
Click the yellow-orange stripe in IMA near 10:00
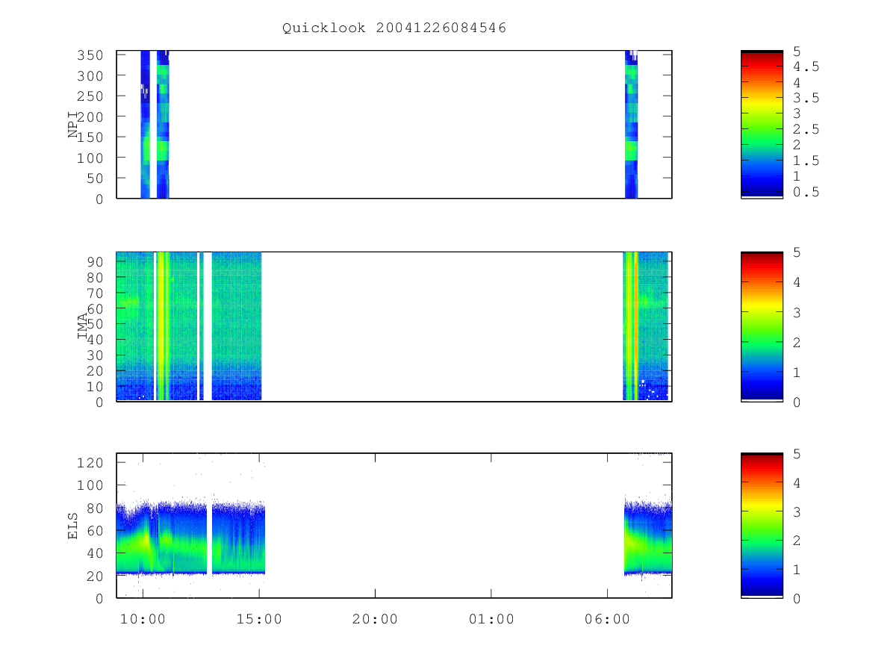162,326
